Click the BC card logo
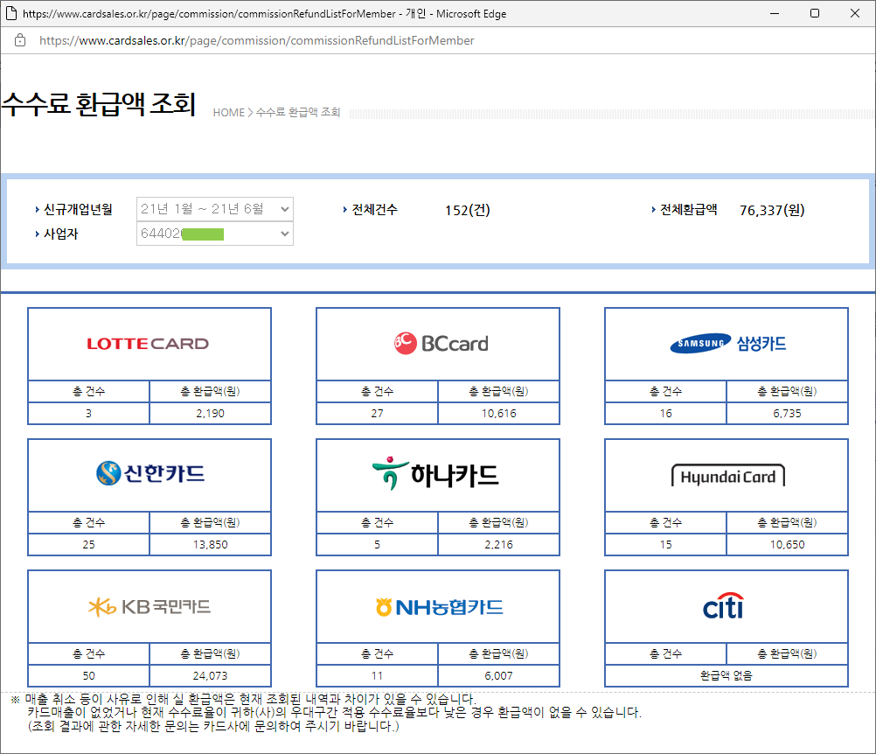Image resolution: width=876 pixels, height=754 pixels. click(x=440, y=344)
